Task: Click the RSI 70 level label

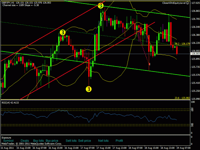Action: click(x=192, y=110)
